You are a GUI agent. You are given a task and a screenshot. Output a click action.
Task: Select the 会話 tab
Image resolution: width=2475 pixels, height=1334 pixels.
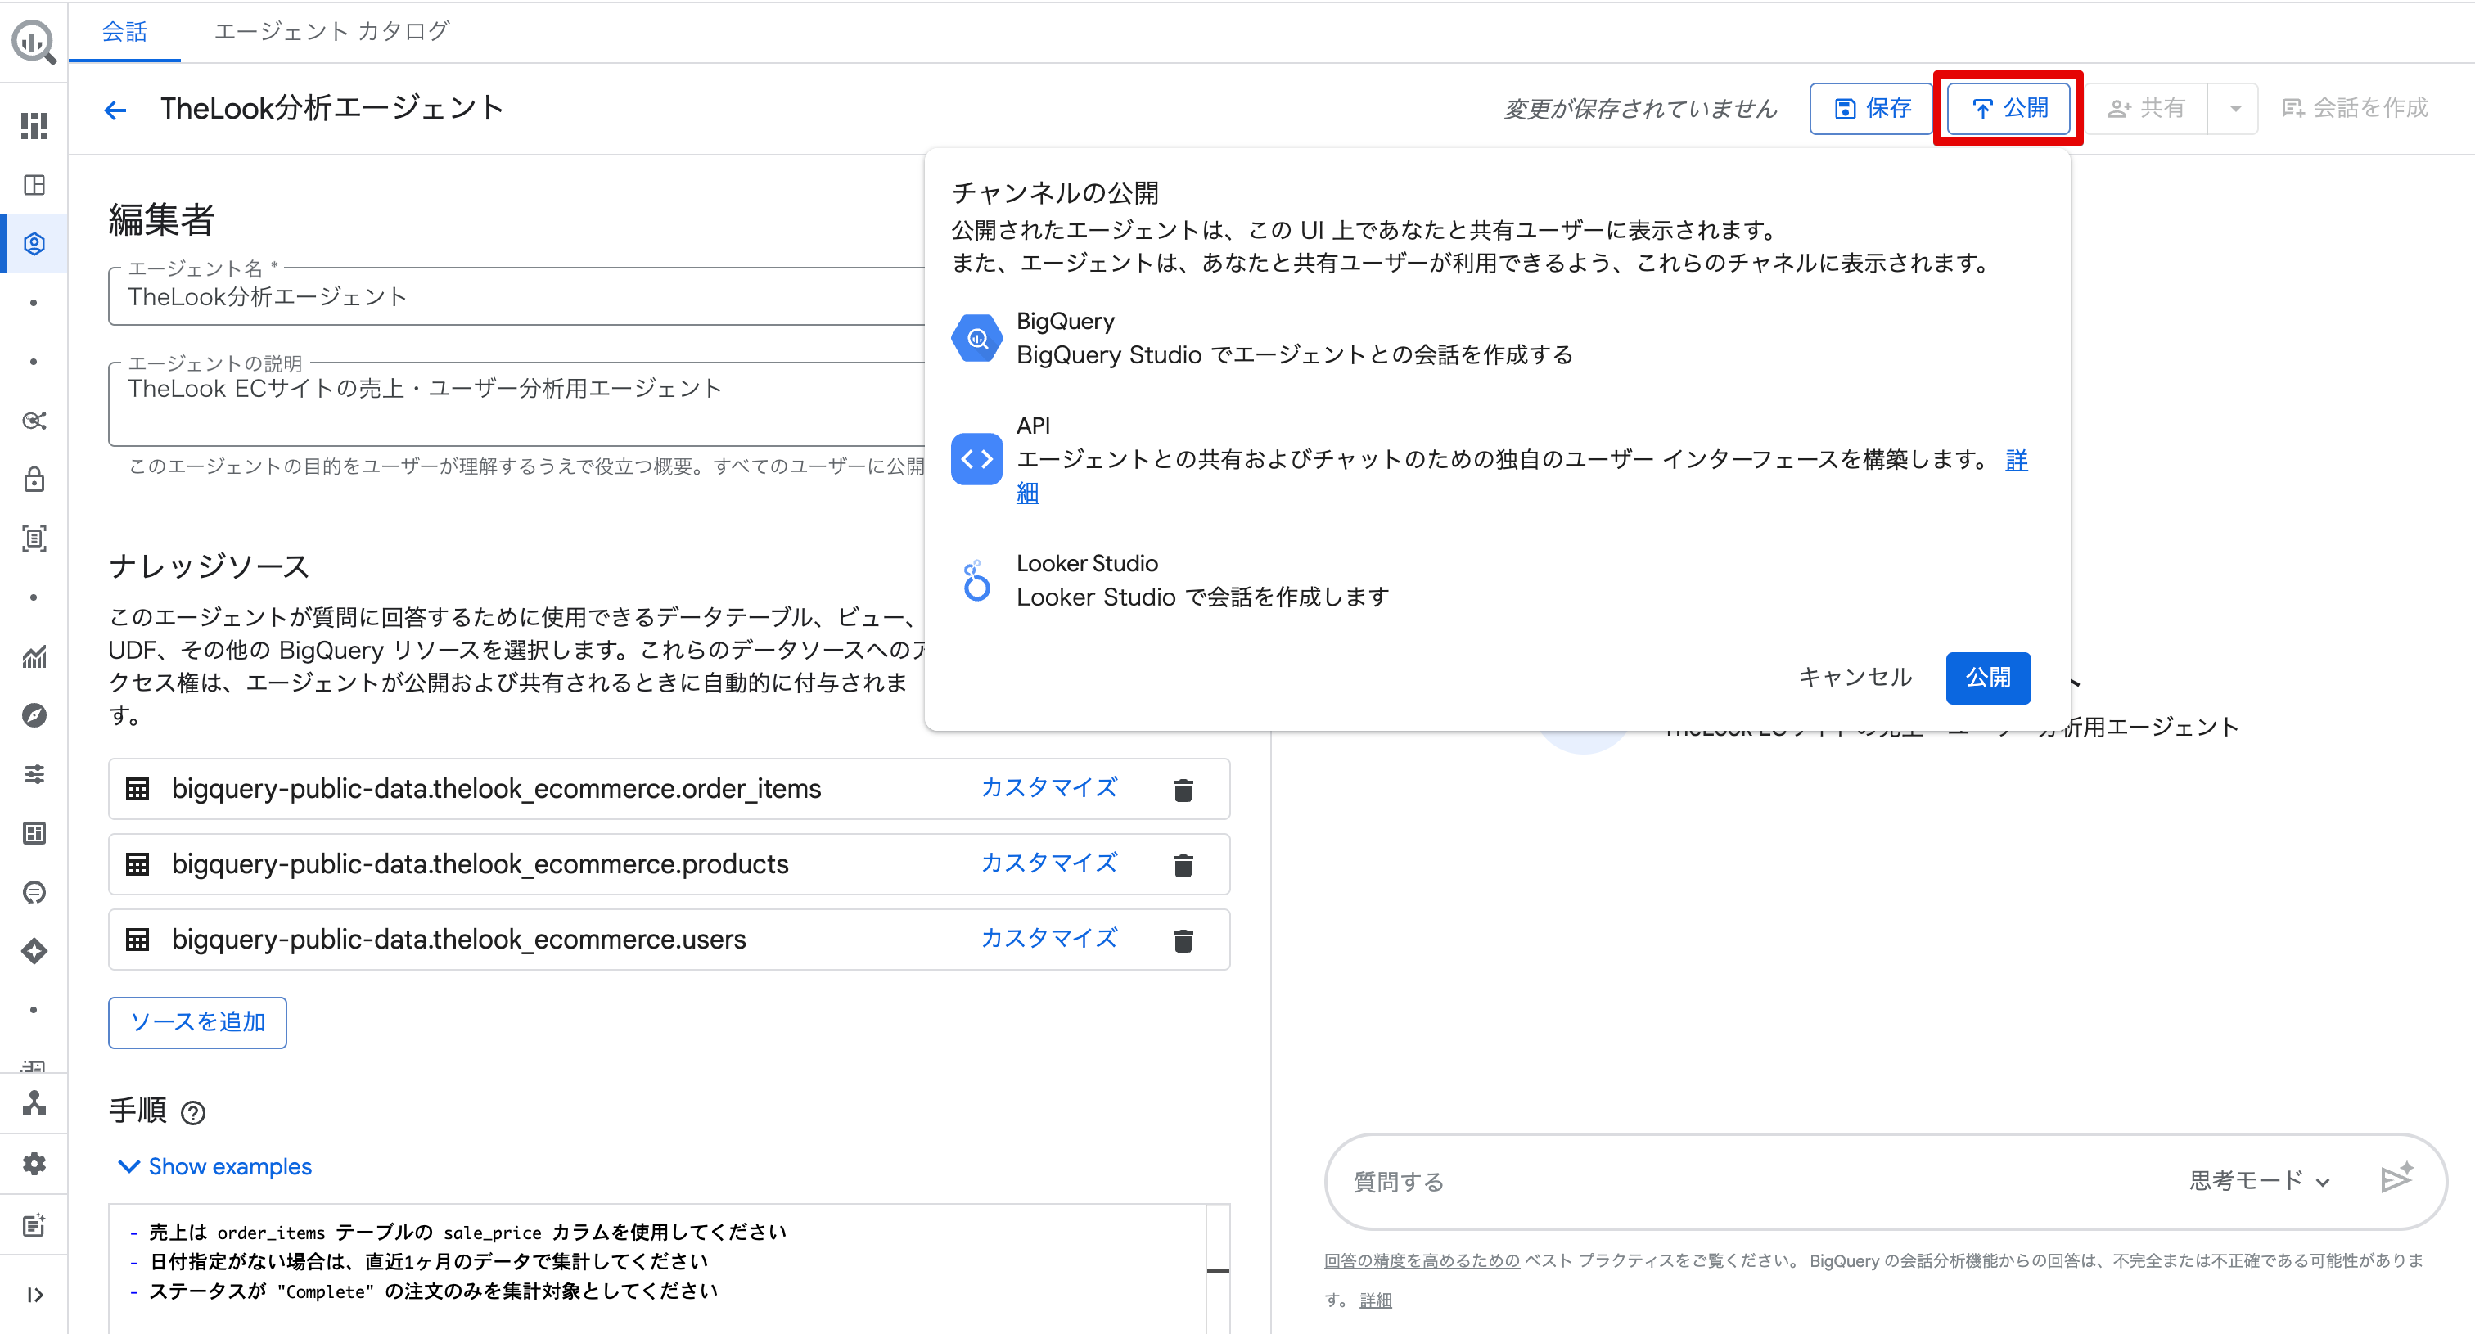pos(124,31)
